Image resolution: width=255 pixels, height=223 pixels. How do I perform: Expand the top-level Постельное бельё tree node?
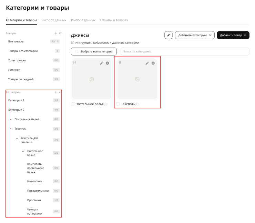[11, 119]
